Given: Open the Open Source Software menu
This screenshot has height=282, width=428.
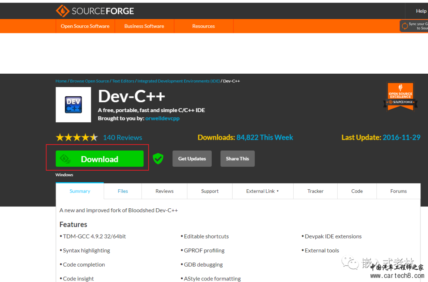Looking at the screenshot, I should [85, 26].
